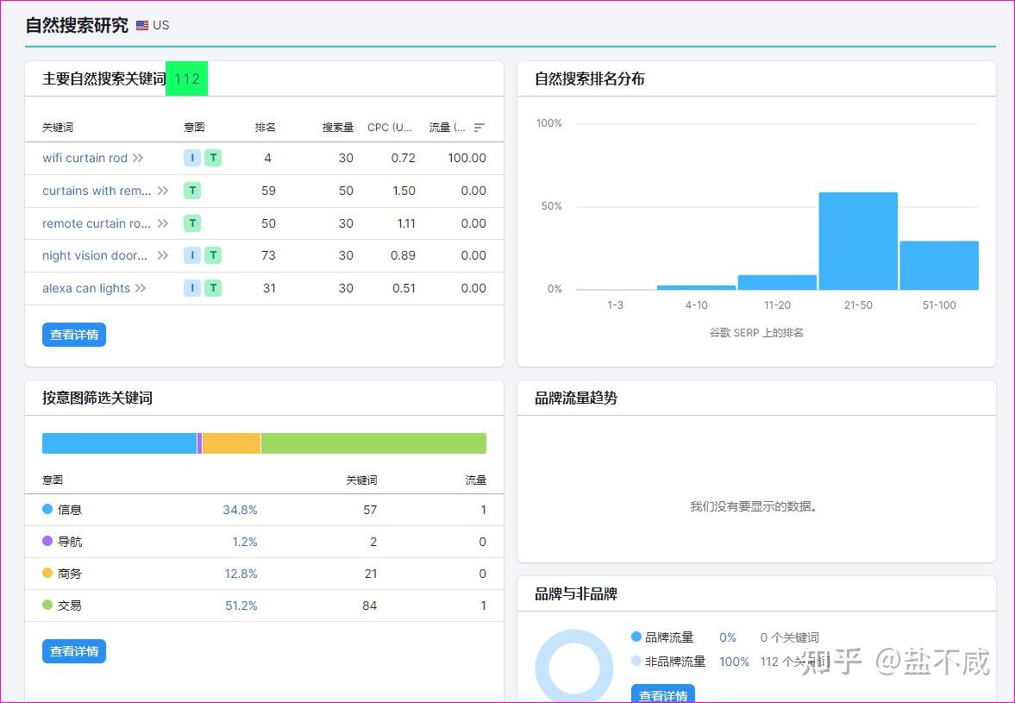Click the yellow segment of intent bar
Viewport: 1015px width, 703px height.
click(x=232, y=443)
